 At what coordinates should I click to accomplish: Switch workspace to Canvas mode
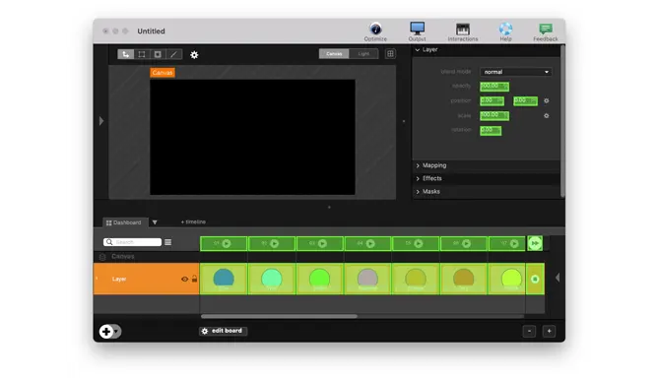(334, 54)
